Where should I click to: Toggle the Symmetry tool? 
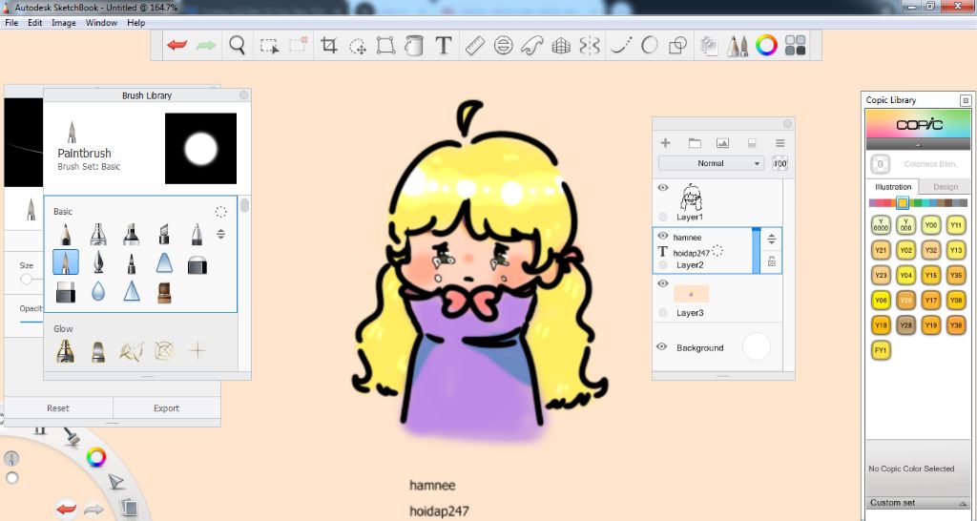(x=590, y=46)
